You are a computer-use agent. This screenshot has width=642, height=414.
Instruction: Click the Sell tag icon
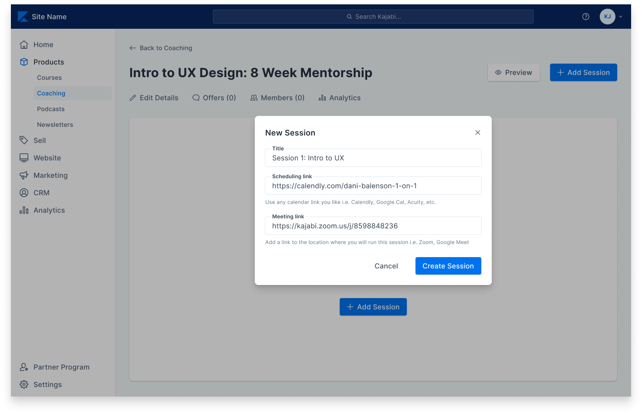coord(24,140)
